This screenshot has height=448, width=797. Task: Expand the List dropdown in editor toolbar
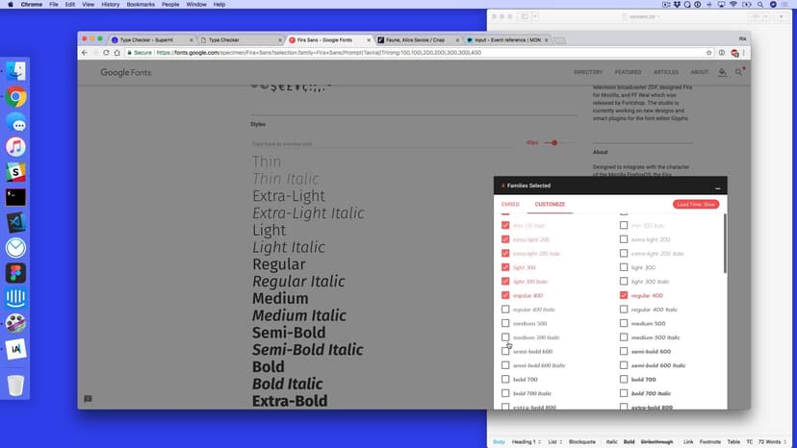[x=554, y=441]
